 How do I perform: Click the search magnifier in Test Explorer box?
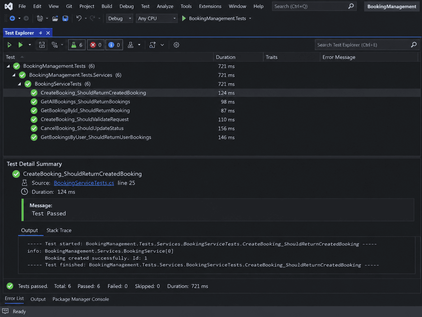[x=414, y=45]
